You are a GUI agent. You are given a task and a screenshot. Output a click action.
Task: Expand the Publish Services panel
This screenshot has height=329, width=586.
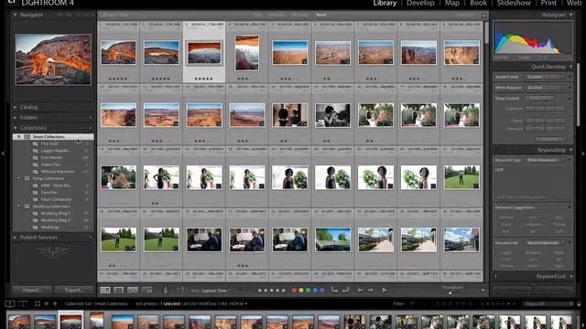pos(16,238)
